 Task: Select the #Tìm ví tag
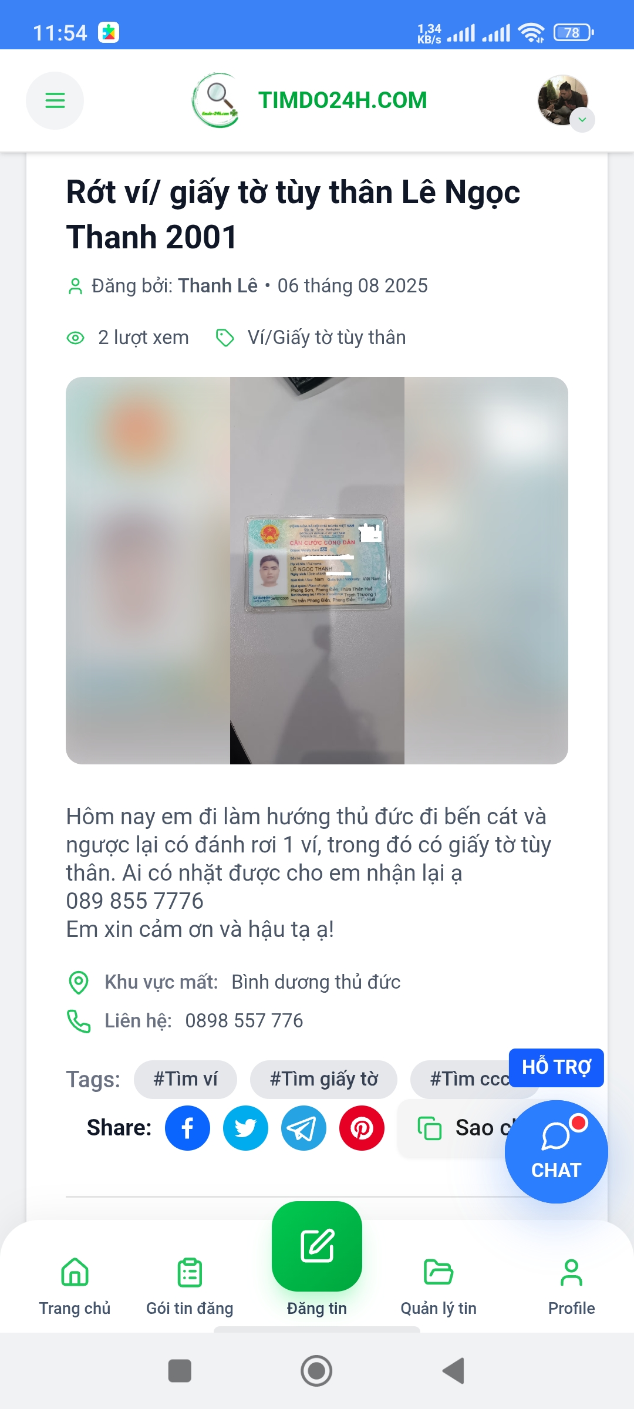(x=186, y=1079)
